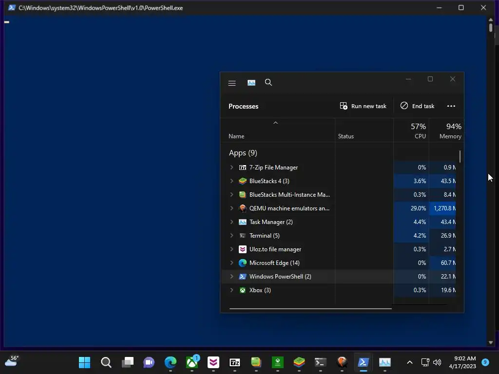Click the 1,270.8 memory value for QEMU
The image size is (499, 374).
pyautogui.click(x=444, y=208)
